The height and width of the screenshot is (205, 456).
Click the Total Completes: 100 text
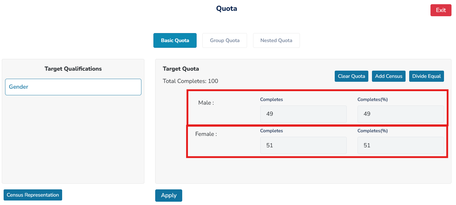pyautogui.click(x=190, y=81)
